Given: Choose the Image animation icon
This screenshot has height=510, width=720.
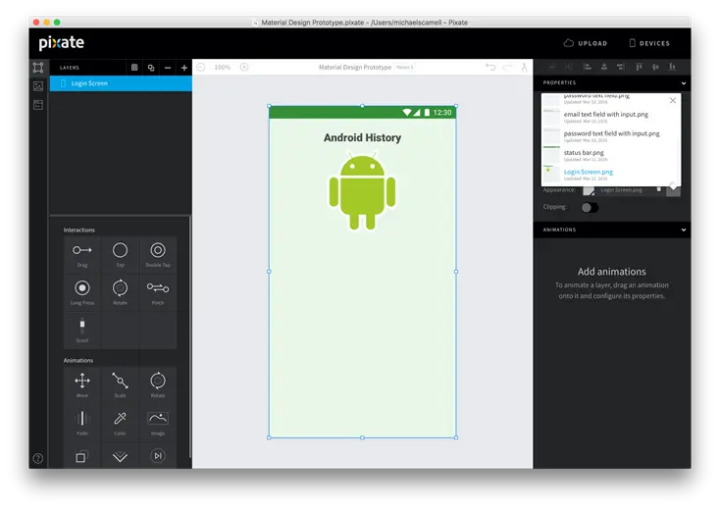Looking at the screenshot, I should point(158,418).
